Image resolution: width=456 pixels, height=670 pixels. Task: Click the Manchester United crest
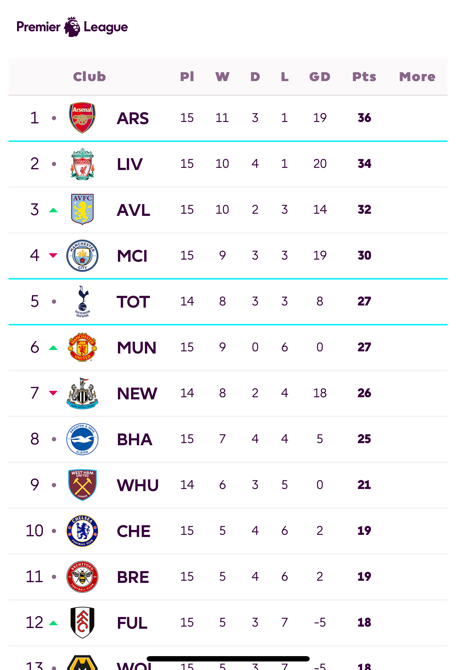pos(82,347)
